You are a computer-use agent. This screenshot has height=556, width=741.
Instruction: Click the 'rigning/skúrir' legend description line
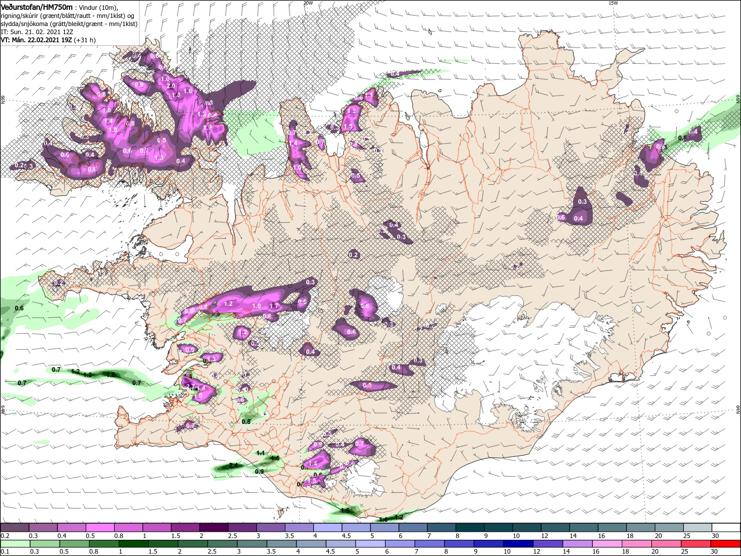click(x=67, y=16)
